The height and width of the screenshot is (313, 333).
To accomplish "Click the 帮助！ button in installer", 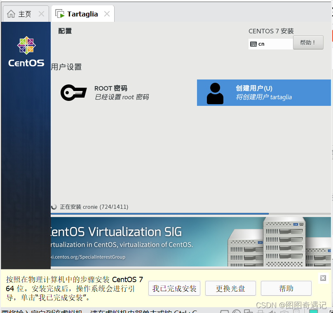I will (308, 42).
